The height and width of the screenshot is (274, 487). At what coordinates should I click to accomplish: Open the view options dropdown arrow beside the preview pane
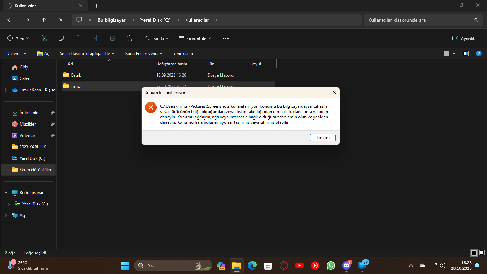click(454, 54)
